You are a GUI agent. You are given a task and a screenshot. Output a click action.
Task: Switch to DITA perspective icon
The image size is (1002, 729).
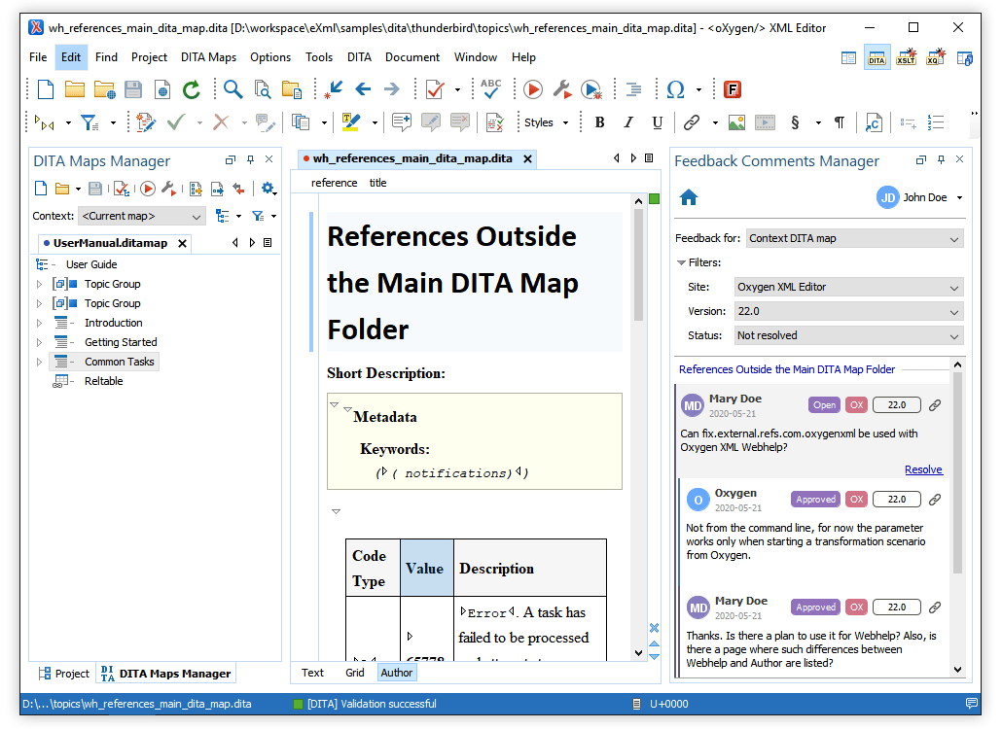(877, 57)
